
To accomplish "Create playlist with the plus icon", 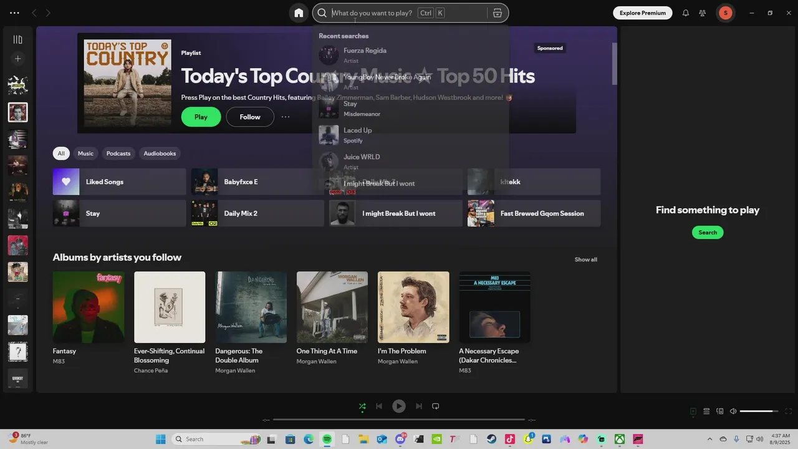I will pyautogui.click(x=17, y=59).
